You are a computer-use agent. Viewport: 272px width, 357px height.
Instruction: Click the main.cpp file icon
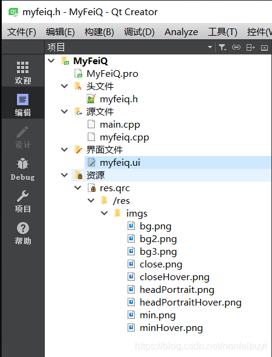point(91,124)
